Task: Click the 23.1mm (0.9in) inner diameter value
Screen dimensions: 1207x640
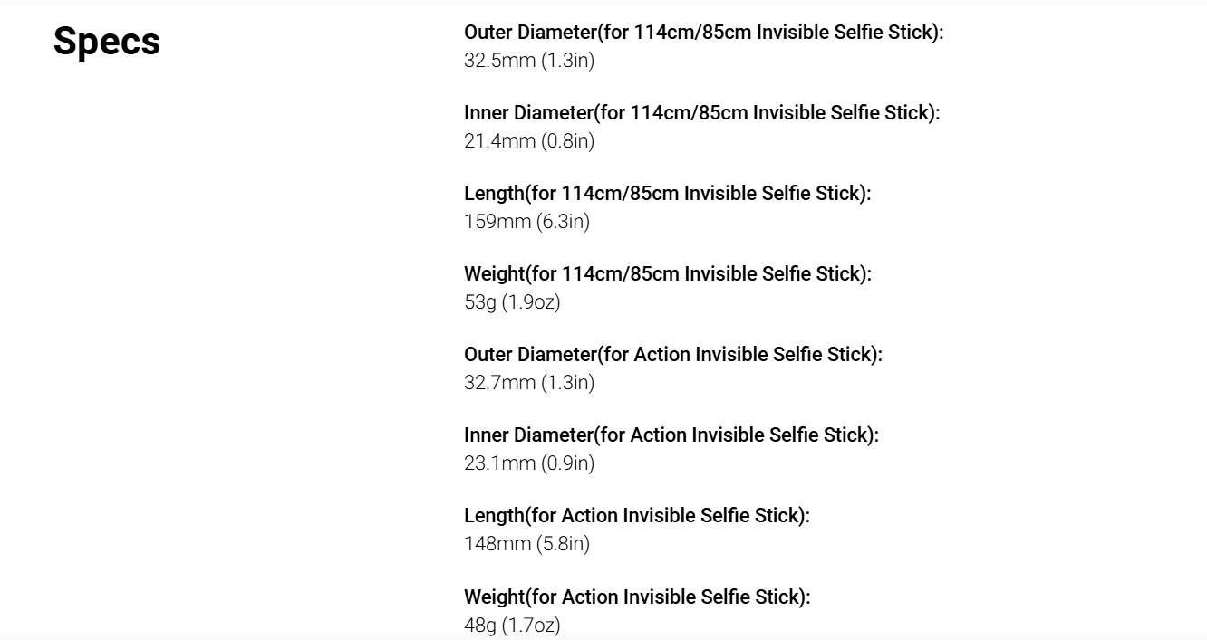Action: click(529, 463)
